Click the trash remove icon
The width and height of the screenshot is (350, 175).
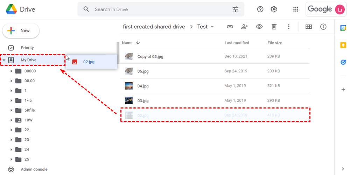[274, 27]
